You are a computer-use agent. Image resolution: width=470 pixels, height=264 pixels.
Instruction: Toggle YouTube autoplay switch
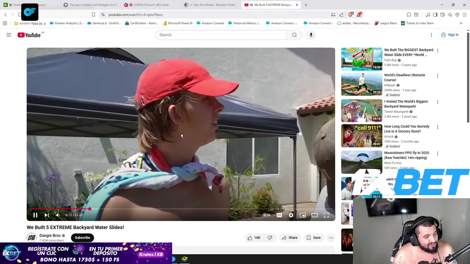pos(267,215)
